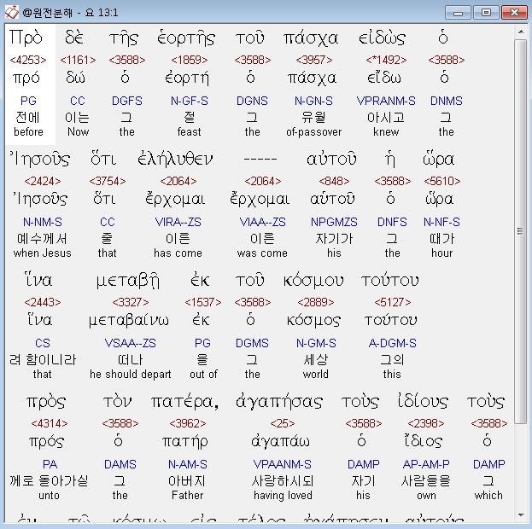Select the Greek word ἰδίους
Image resolution: width=532 pixels, height=529 pixels.
click(423, 402)
